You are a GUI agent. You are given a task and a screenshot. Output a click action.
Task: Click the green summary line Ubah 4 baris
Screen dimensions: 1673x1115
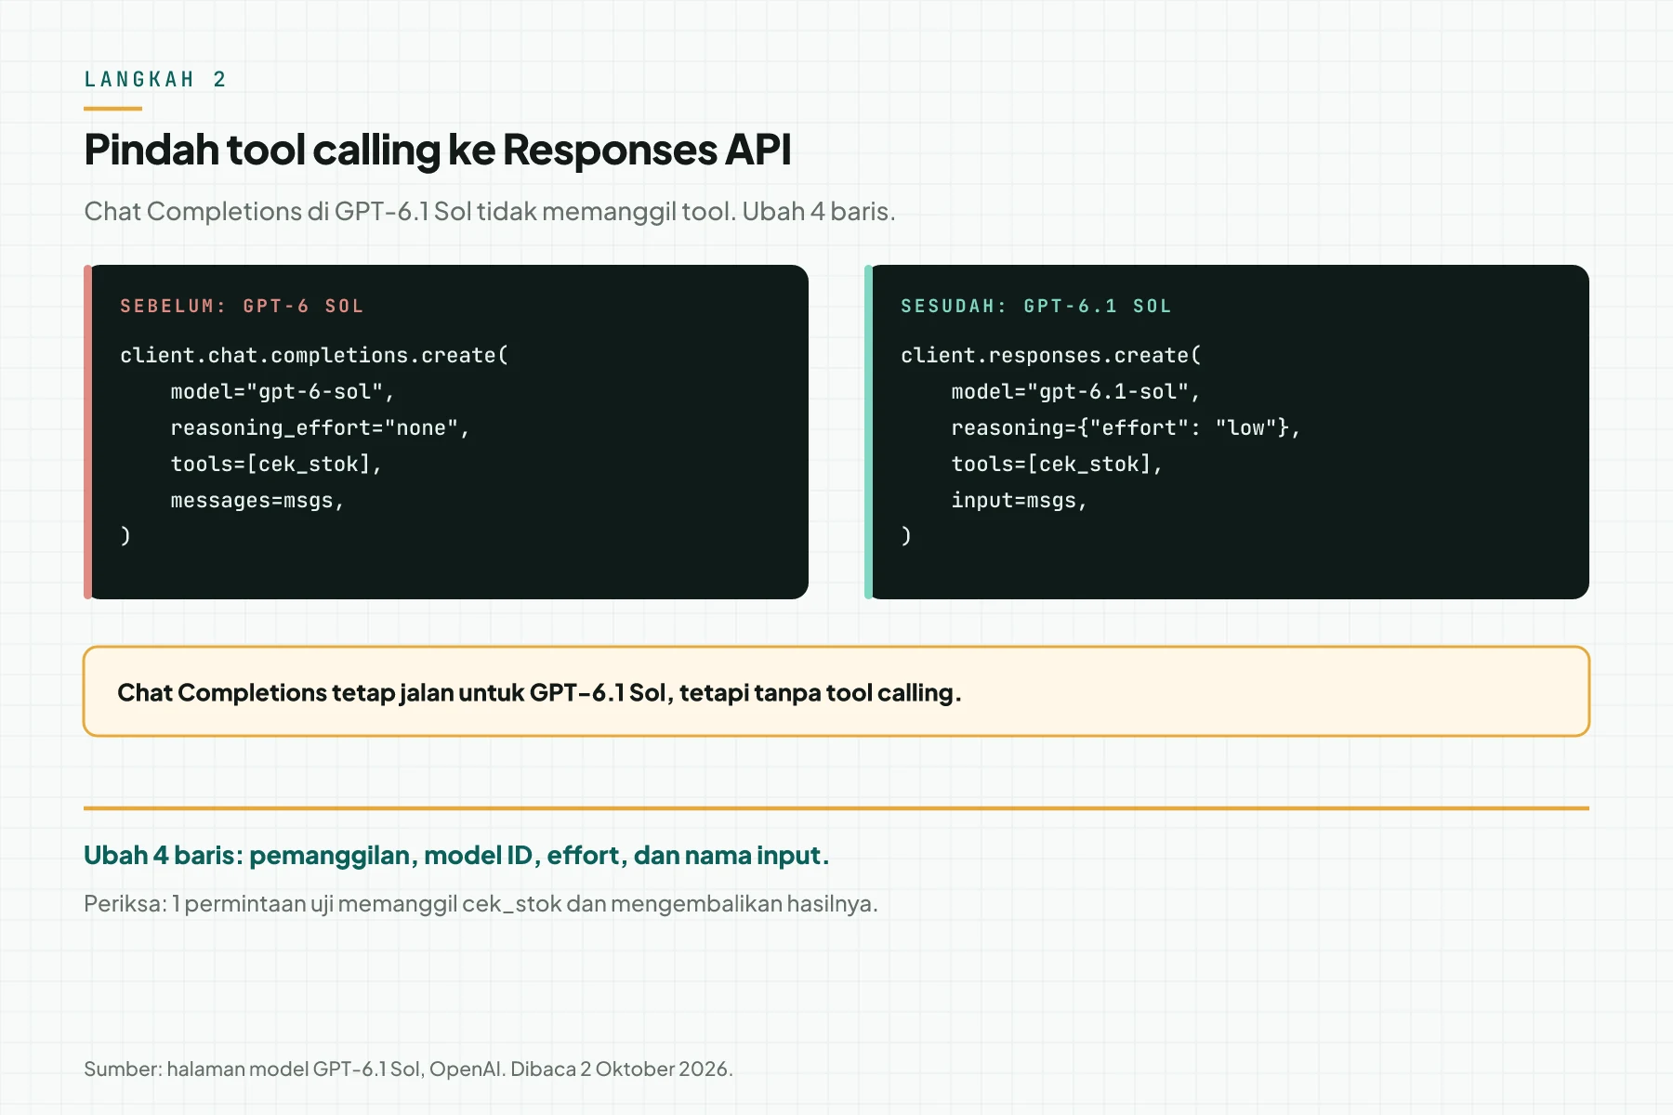pyautogui.click(x=456, y=856)
